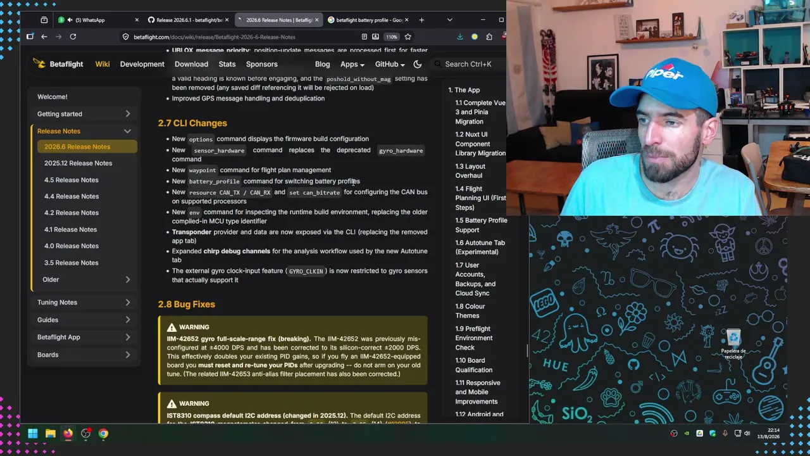Viewport: 810px width, 456px height.
Task: Click the tracking protection shield icon
Action: coord(125,37)
